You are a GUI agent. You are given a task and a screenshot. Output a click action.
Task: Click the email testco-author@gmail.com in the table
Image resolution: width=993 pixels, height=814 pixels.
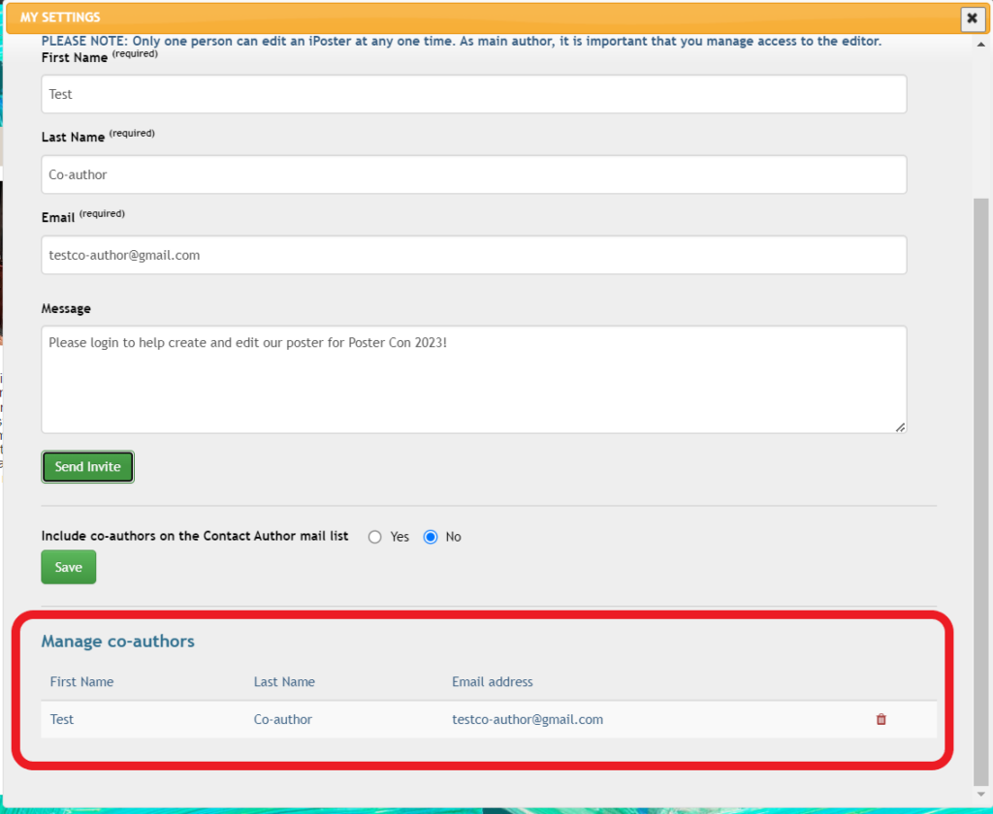tap(528, 719)
